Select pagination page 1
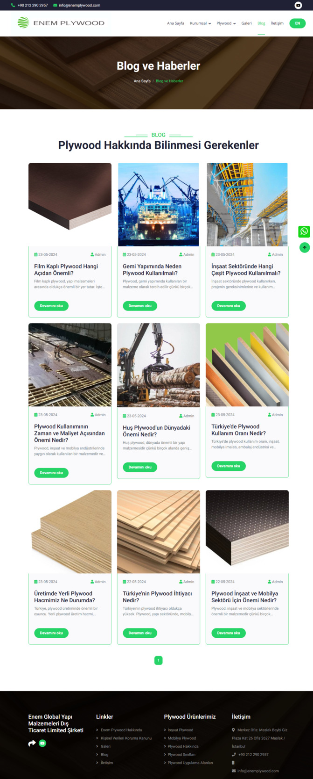The width and height of the screenshot is (313, 779). (158, 660)
